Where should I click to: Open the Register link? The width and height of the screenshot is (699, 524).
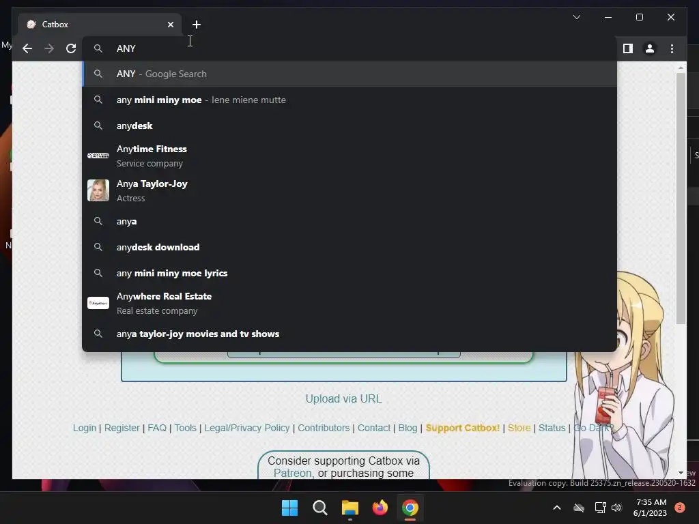pos(122,428)
